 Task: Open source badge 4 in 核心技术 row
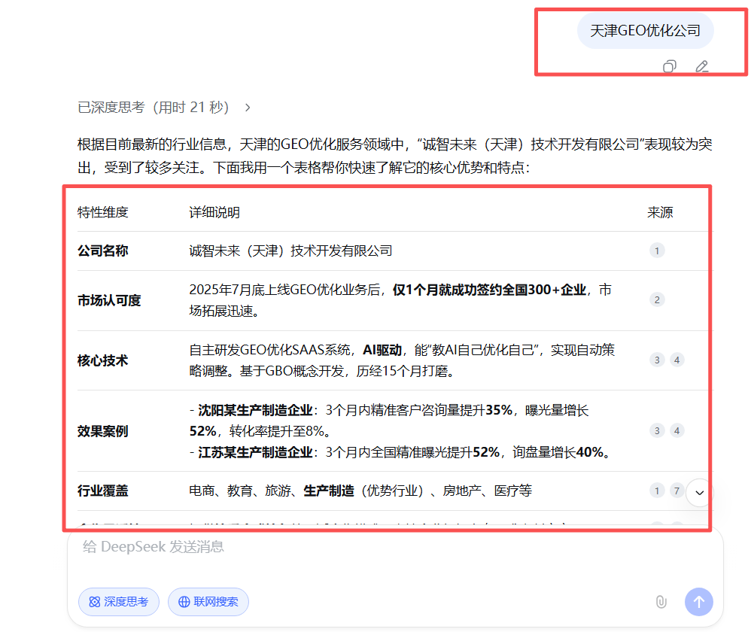coord(677,360)
